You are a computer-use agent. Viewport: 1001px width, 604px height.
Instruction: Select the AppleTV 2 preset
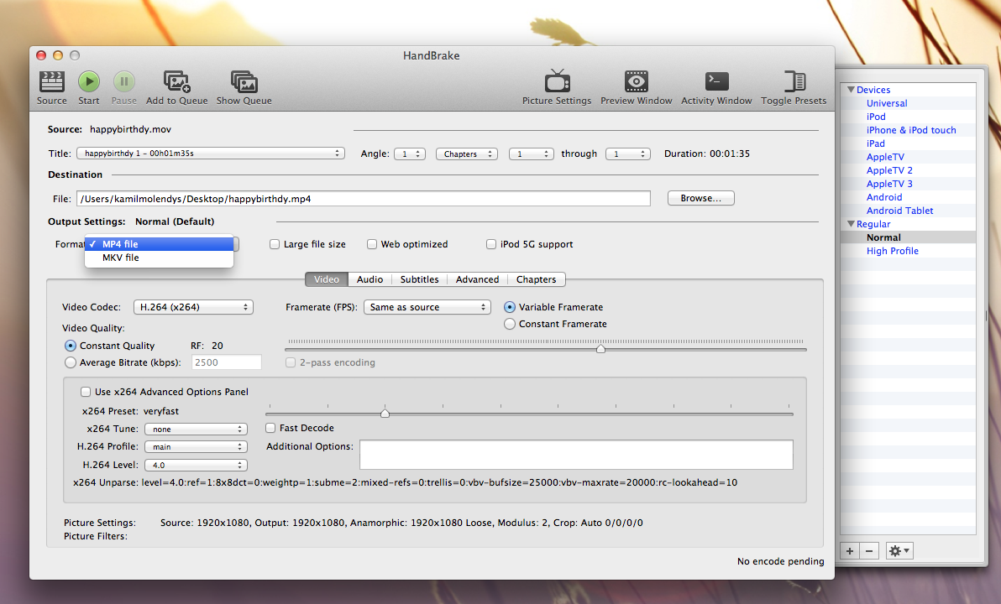coord(889,170)
